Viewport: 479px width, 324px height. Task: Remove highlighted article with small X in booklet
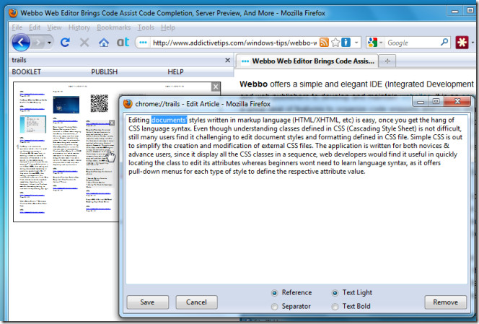pos(112,123)
